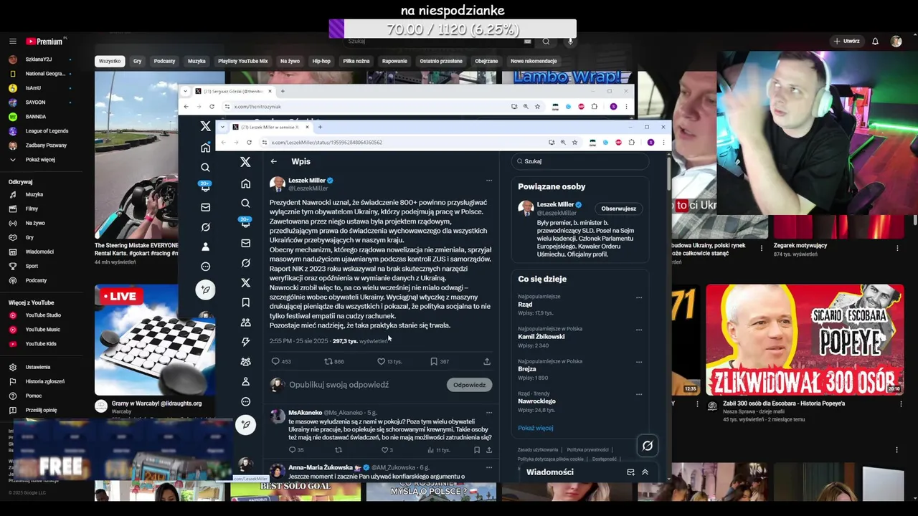Select the Hip-hop chip on YouTube
The width and height of the screenshot is (918, 516).
321,61
